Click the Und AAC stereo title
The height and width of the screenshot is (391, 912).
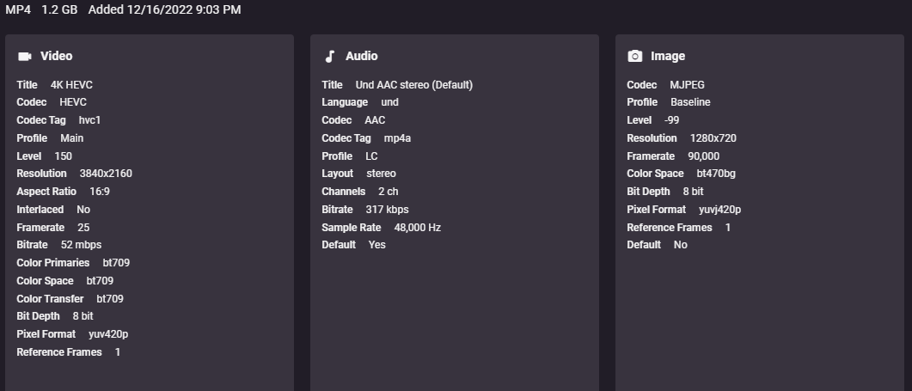pyautogui.click(x=413, y=85)
